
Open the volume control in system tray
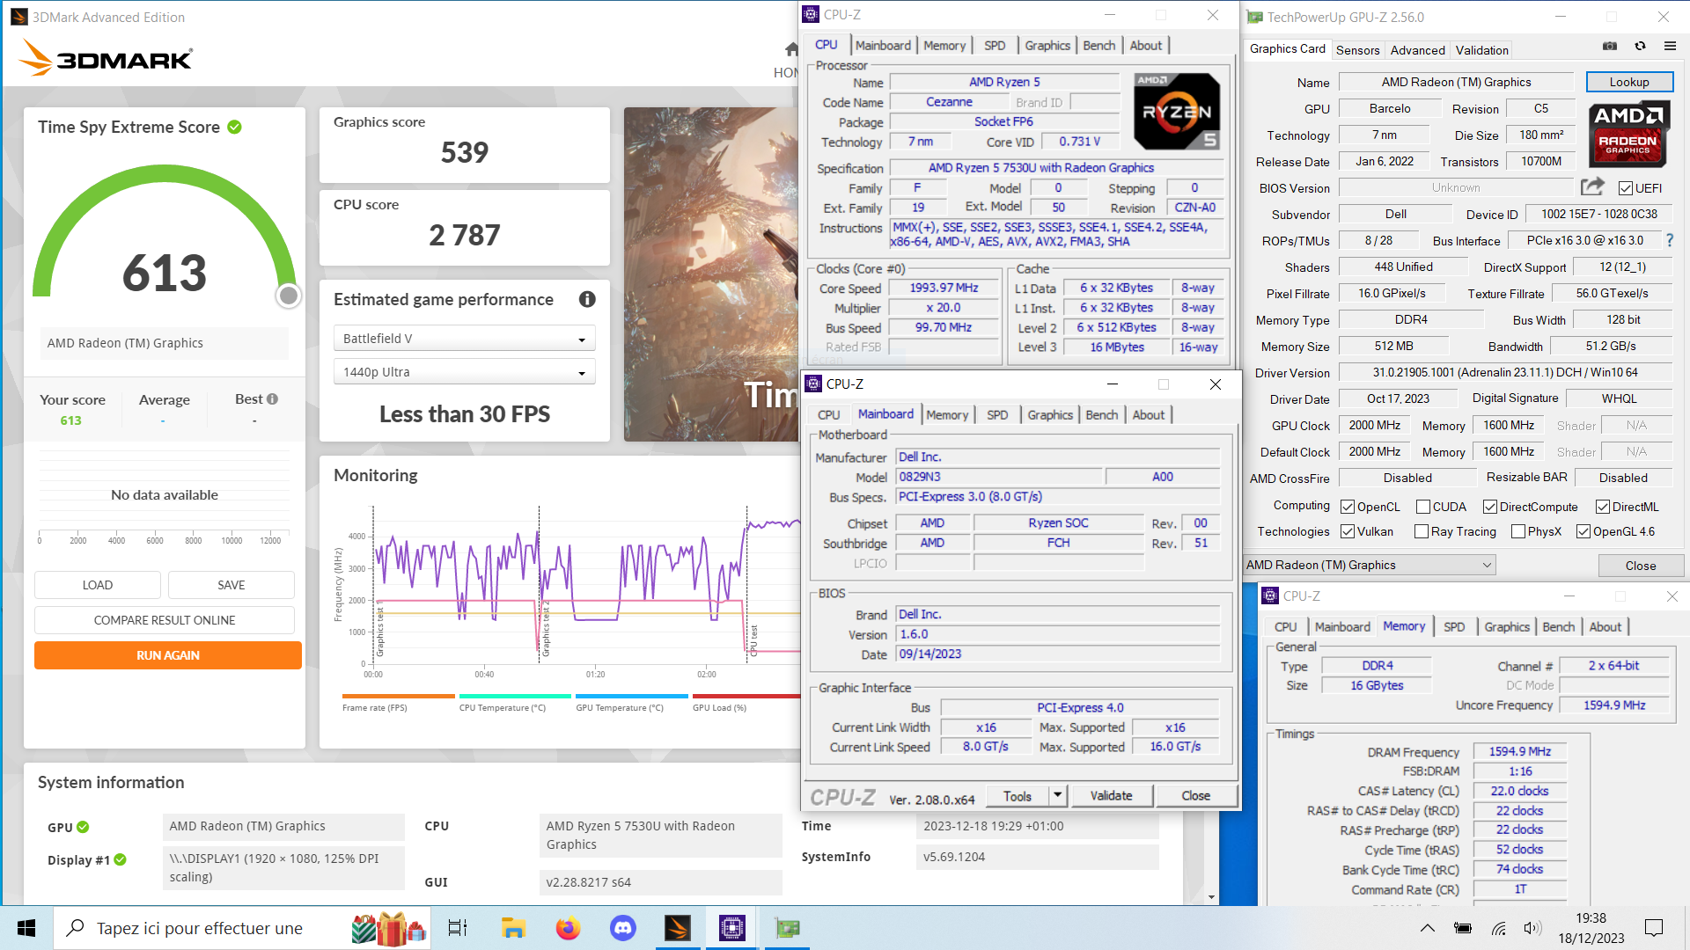(1532, 928)
